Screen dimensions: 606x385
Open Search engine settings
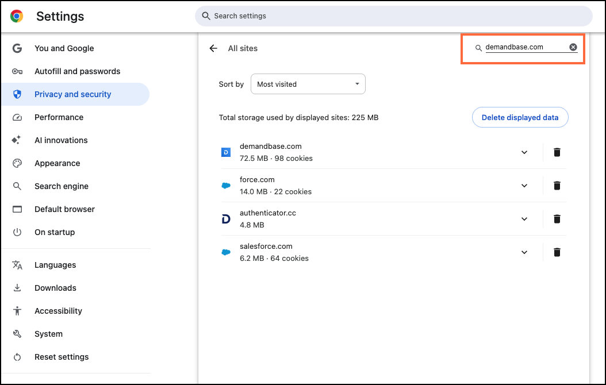tap(75, 186)
